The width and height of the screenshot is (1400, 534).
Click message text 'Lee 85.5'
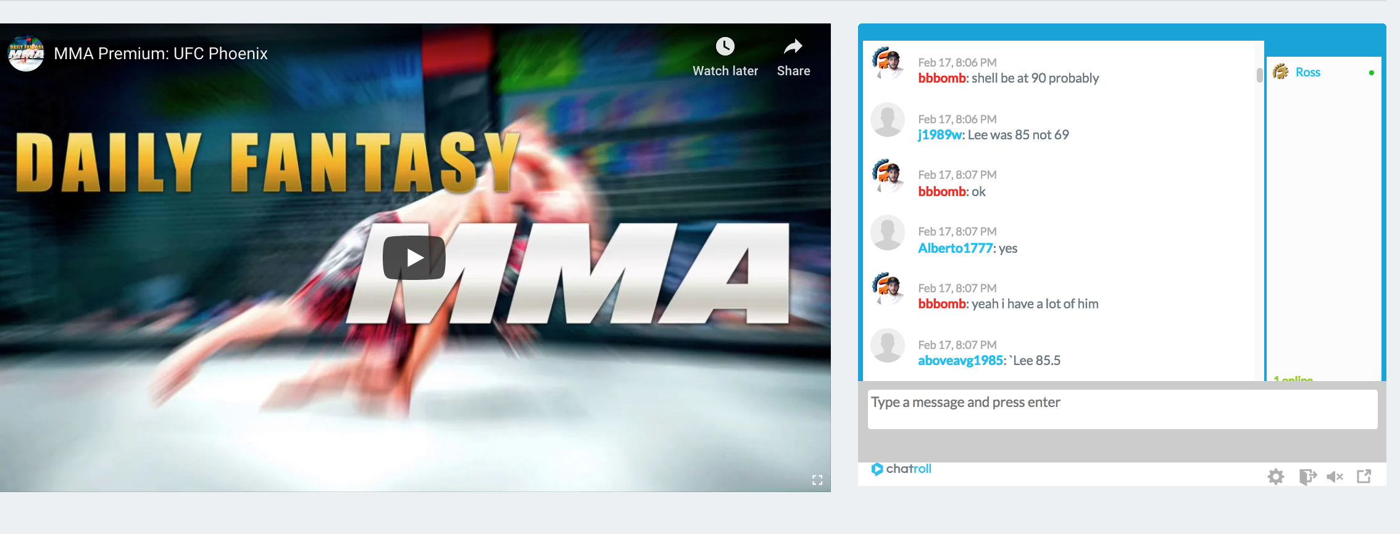coord(1036,361)
